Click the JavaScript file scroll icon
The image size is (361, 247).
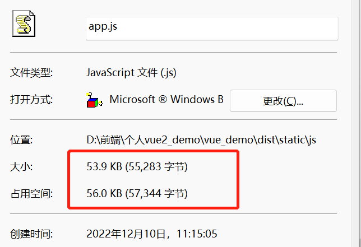(x=24, y=23)
